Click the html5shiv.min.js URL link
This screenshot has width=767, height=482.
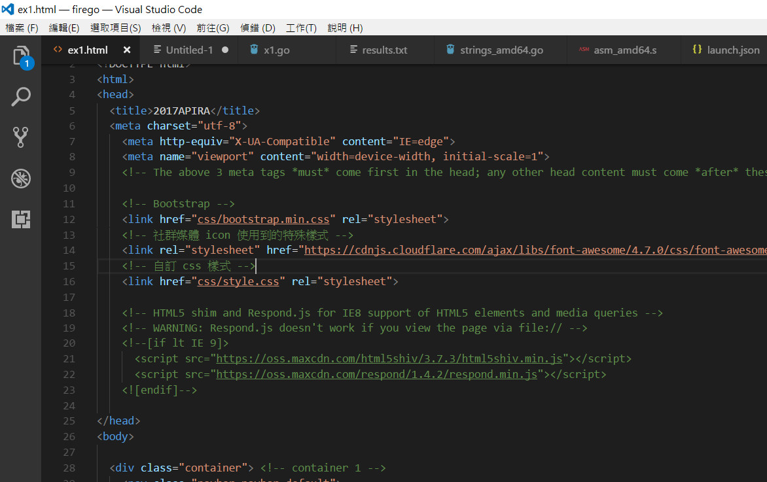click(x=389, y=358)
